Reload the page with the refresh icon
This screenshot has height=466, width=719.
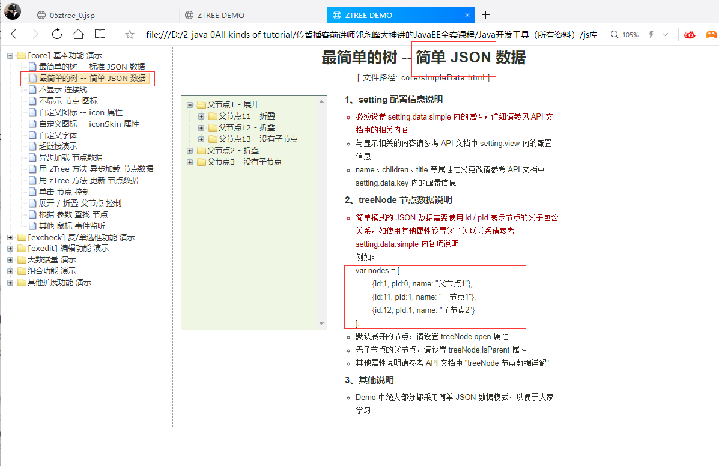coord(57,34)
